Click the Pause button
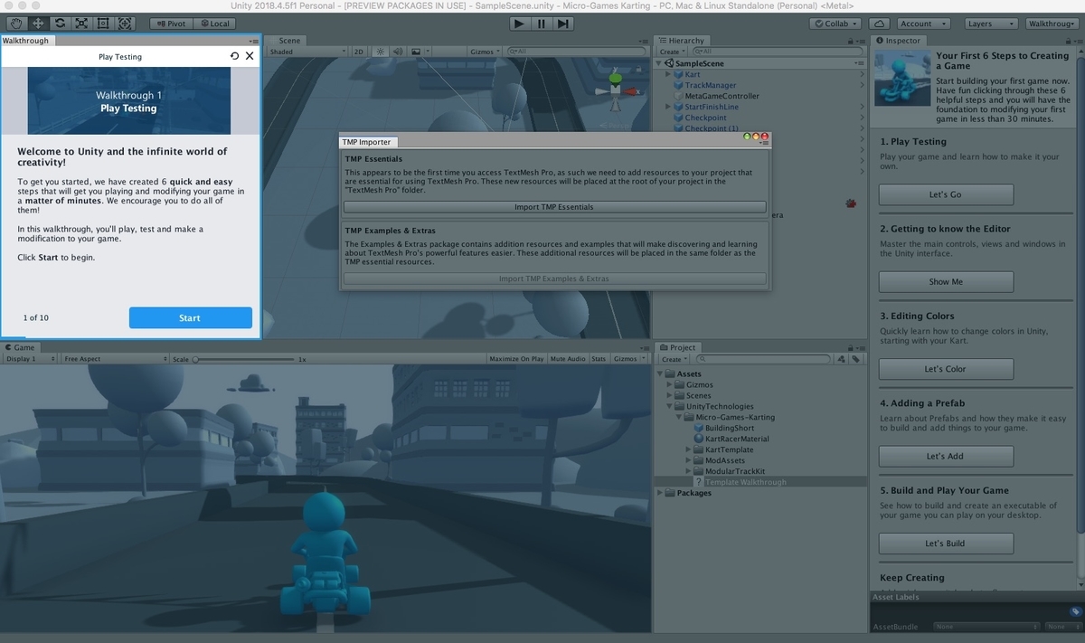The height and width of the screenshot is (643, 1085). click(541, 24)
